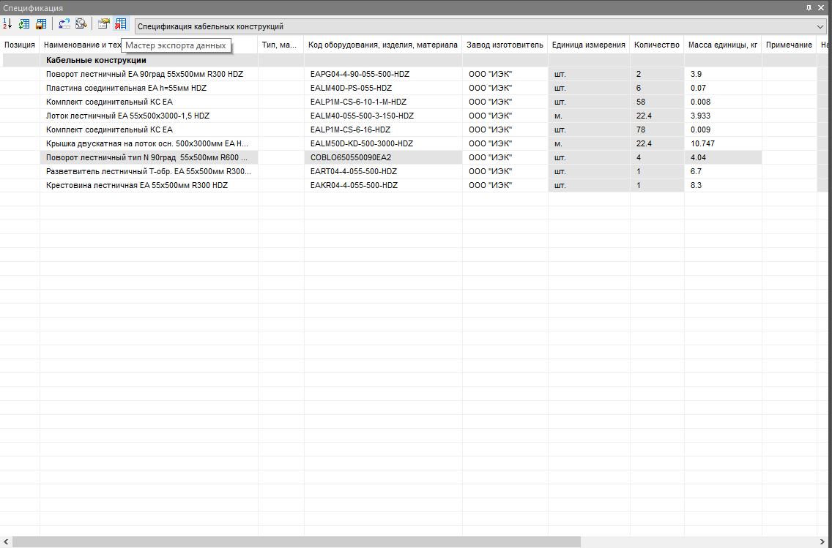This screenshot has width=832, height=548.
Task: Click code cell EART04-4-055-500-HDZ
Action: [x=382, y=171]
